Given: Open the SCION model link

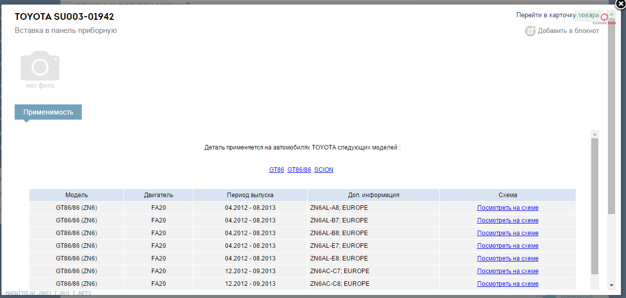Looking at the screenshot, I should coord(324,170).
